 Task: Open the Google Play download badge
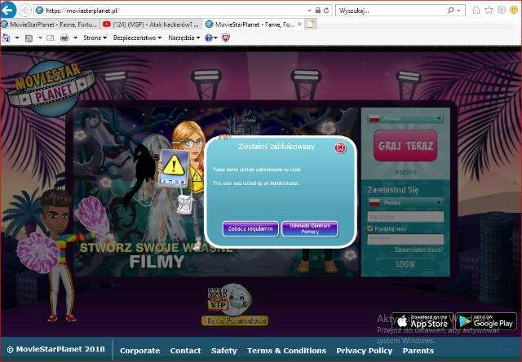tap(485, 321)
